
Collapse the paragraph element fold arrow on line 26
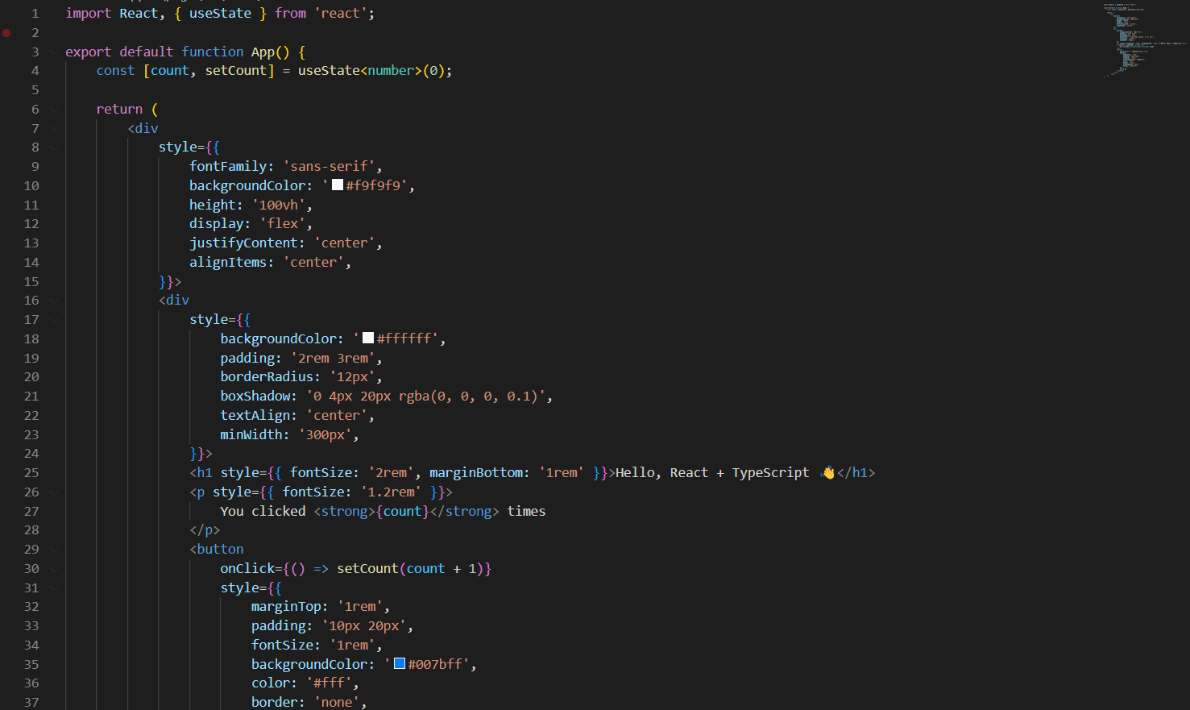[54, 492]
